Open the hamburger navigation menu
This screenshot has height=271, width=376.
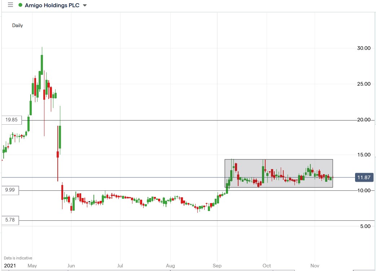pyautogui.click(x=10, y=5)
